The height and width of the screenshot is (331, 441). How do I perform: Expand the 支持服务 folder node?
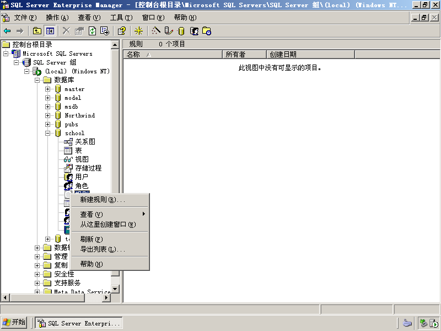(x=37, y=283)
